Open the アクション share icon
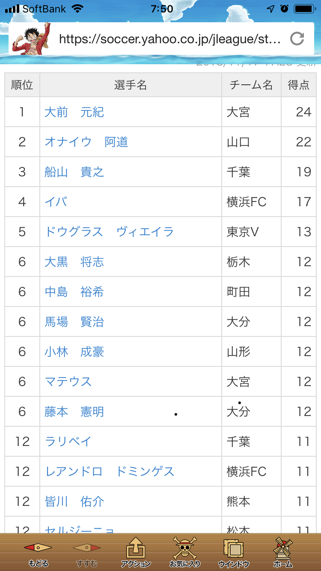This screenshot has height=571, width=321. 136,549
